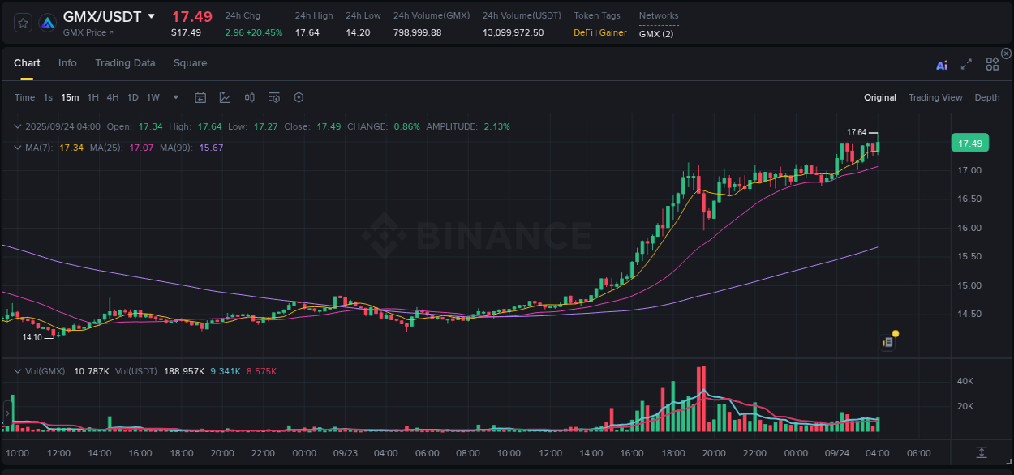The height and width of the screenshot is (475, 1014).
Task: Switch to the Trading Data tab
Action: click(x=125, y=62)
